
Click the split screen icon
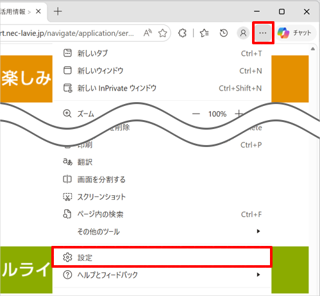[67, 179]
